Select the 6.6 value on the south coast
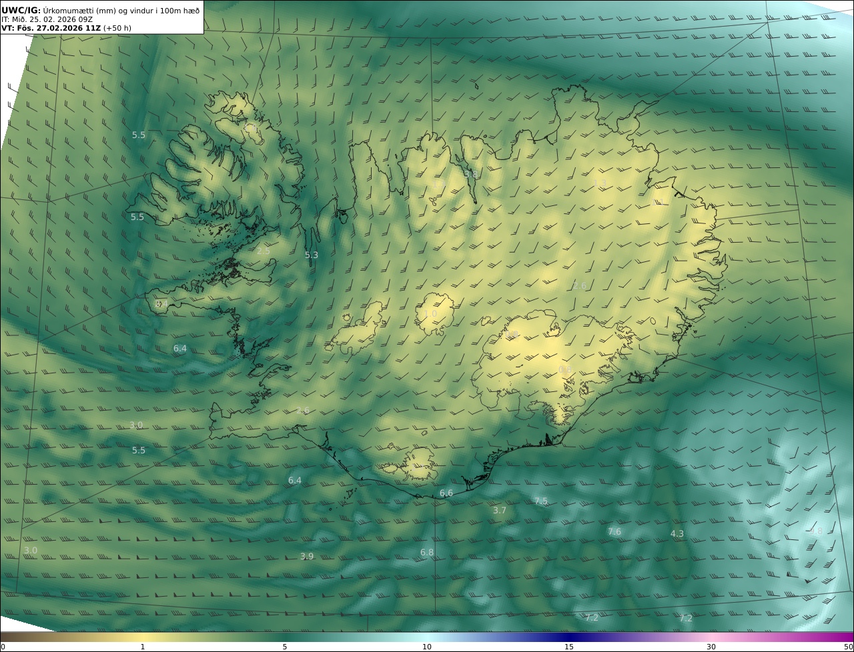The image size is (854, 652). pos(446,493)
